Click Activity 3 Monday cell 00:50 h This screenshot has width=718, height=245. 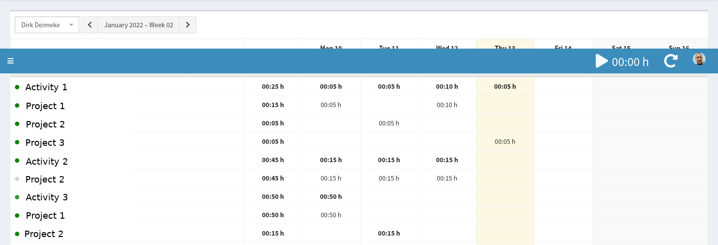tap(331, 196)
